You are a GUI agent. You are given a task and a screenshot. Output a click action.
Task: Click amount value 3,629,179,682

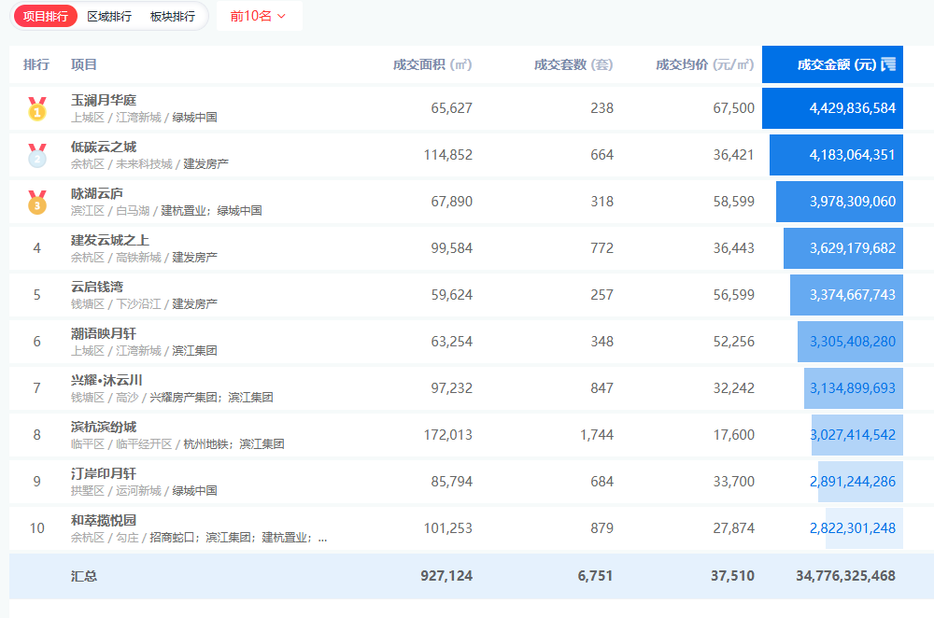[853, 248]
